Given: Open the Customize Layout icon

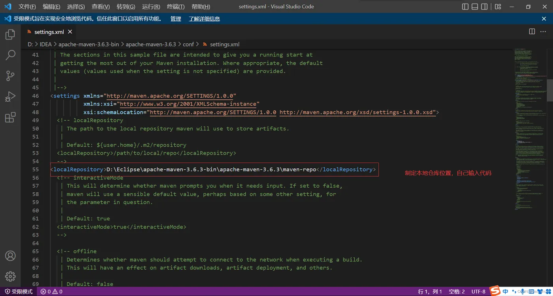Looking at the screenshot, I should (498, 7).
